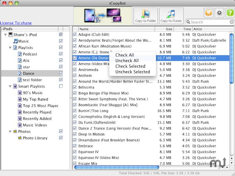Image resolution: width=235 pixels, height=176 pixels.
Task: Collapse the Shane's iPod tree node
Action: [x=5, y=35]
